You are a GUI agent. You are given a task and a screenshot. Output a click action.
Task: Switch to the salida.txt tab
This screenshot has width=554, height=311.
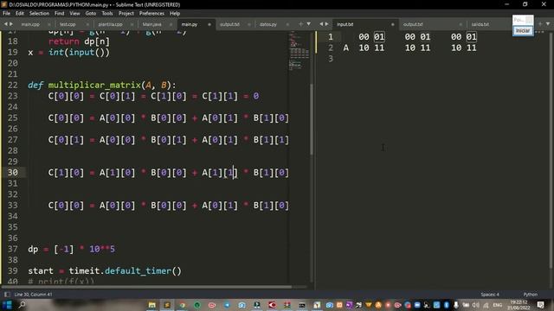[480, 24]
